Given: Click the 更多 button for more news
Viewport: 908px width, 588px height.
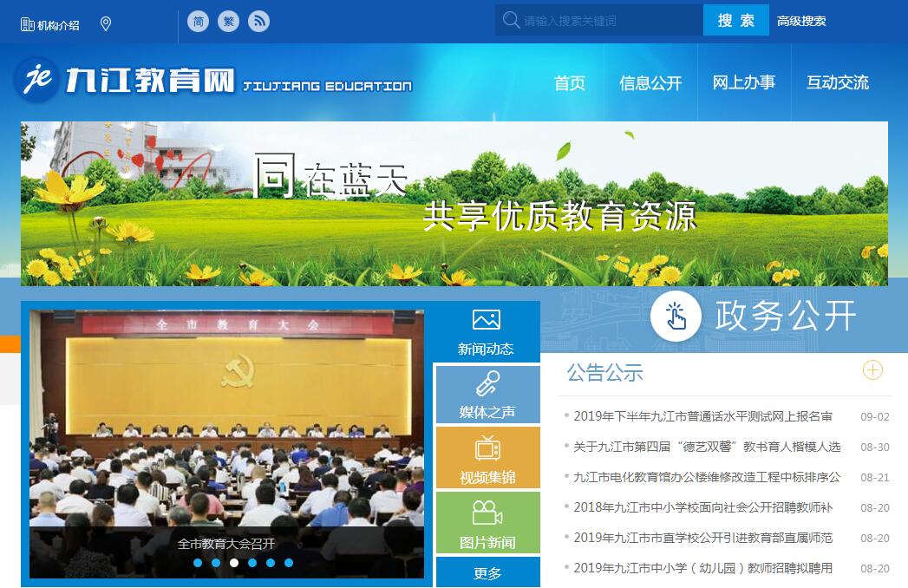Looking at the screenshot, I should [487, 573].
